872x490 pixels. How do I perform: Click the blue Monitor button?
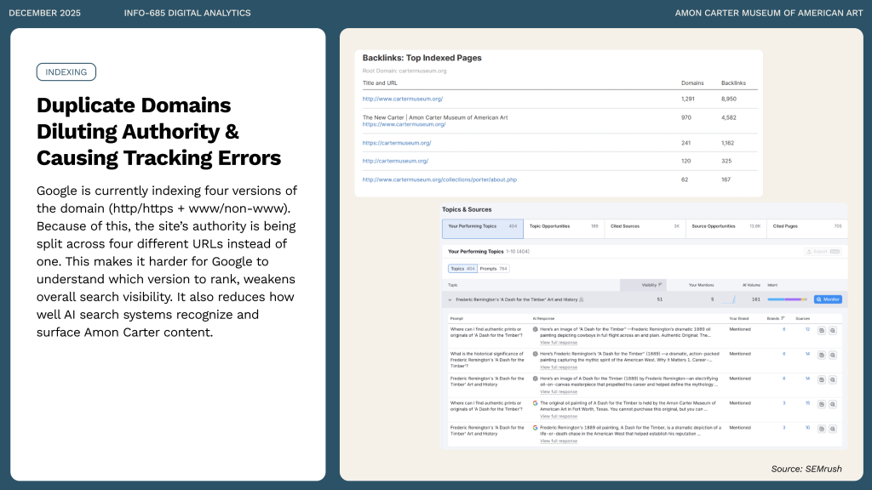pos(828,299)
